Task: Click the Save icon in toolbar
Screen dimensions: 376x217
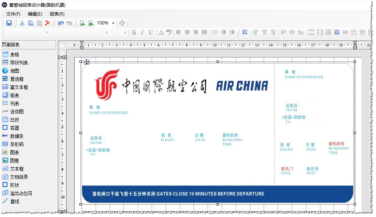Action: (x=9, y=23)
